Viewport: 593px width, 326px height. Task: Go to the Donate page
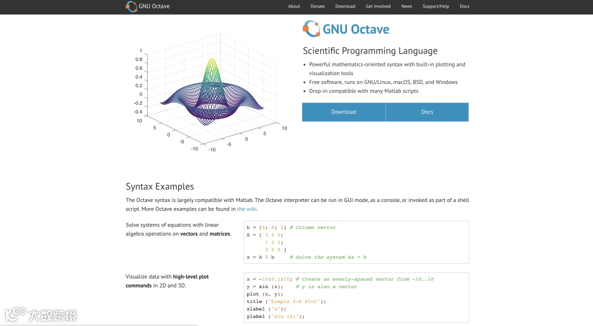pyautogui.click(x=318, y=7)
